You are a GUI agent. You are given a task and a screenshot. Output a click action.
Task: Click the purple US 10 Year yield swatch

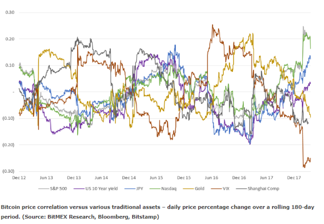tap(79, 189)
